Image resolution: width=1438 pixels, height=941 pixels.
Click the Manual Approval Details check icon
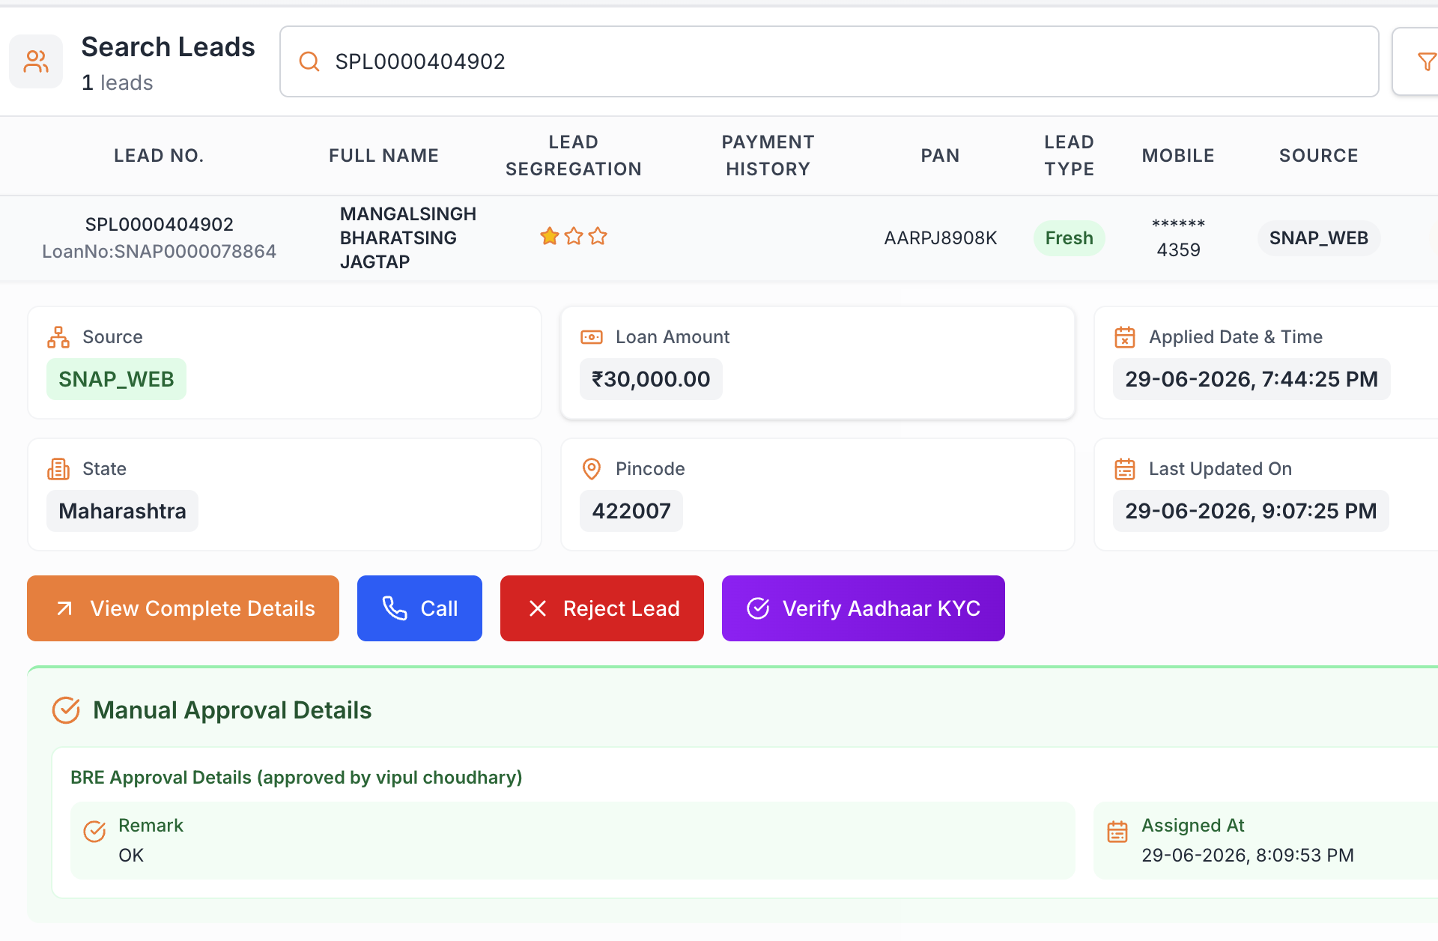(x=66, y=710)
